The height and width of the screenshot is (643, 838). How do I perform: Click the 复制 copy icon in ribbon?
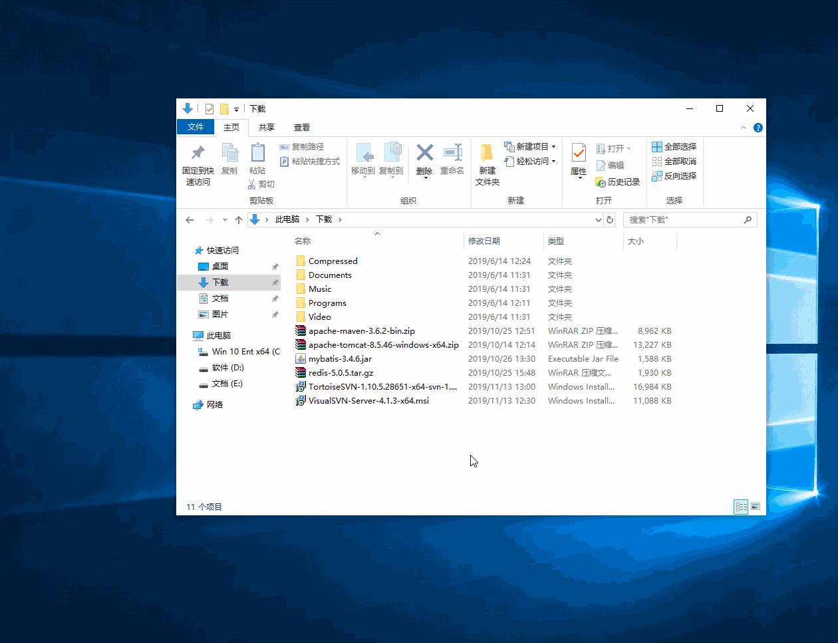click(229, 152)
